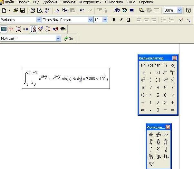The height and width of the screenshot is (169, 194).
Task: Open Graph toolbar palette icon
Action: [11, 29]
